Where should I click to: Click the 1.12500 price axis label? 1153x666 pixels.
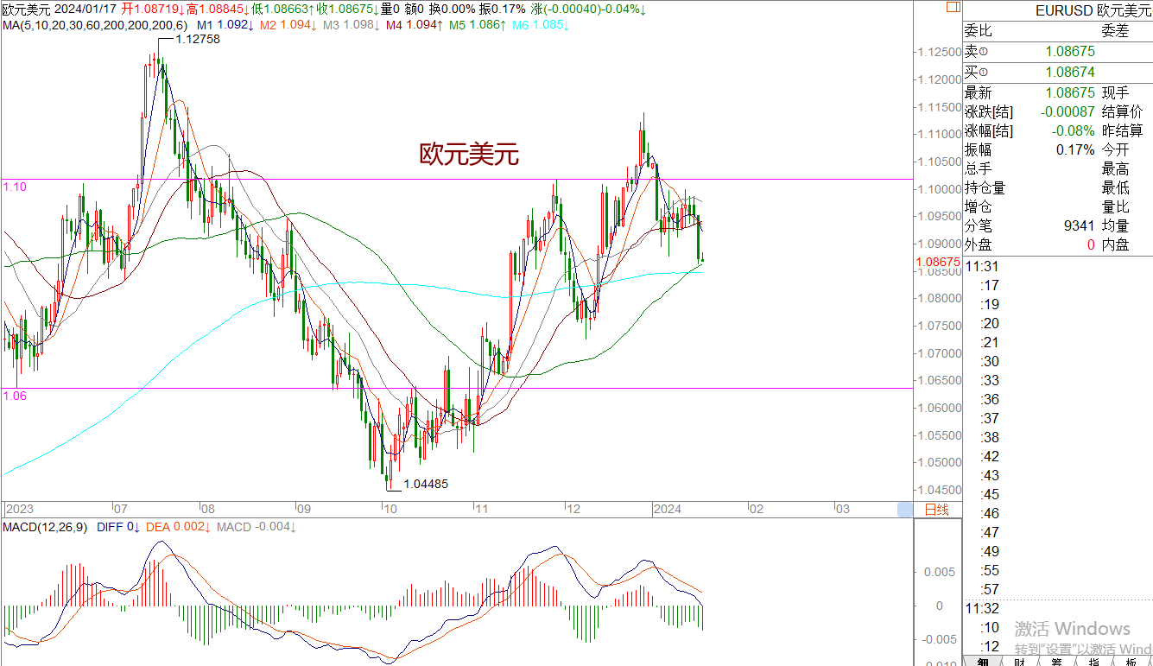[x=941, y=52]
